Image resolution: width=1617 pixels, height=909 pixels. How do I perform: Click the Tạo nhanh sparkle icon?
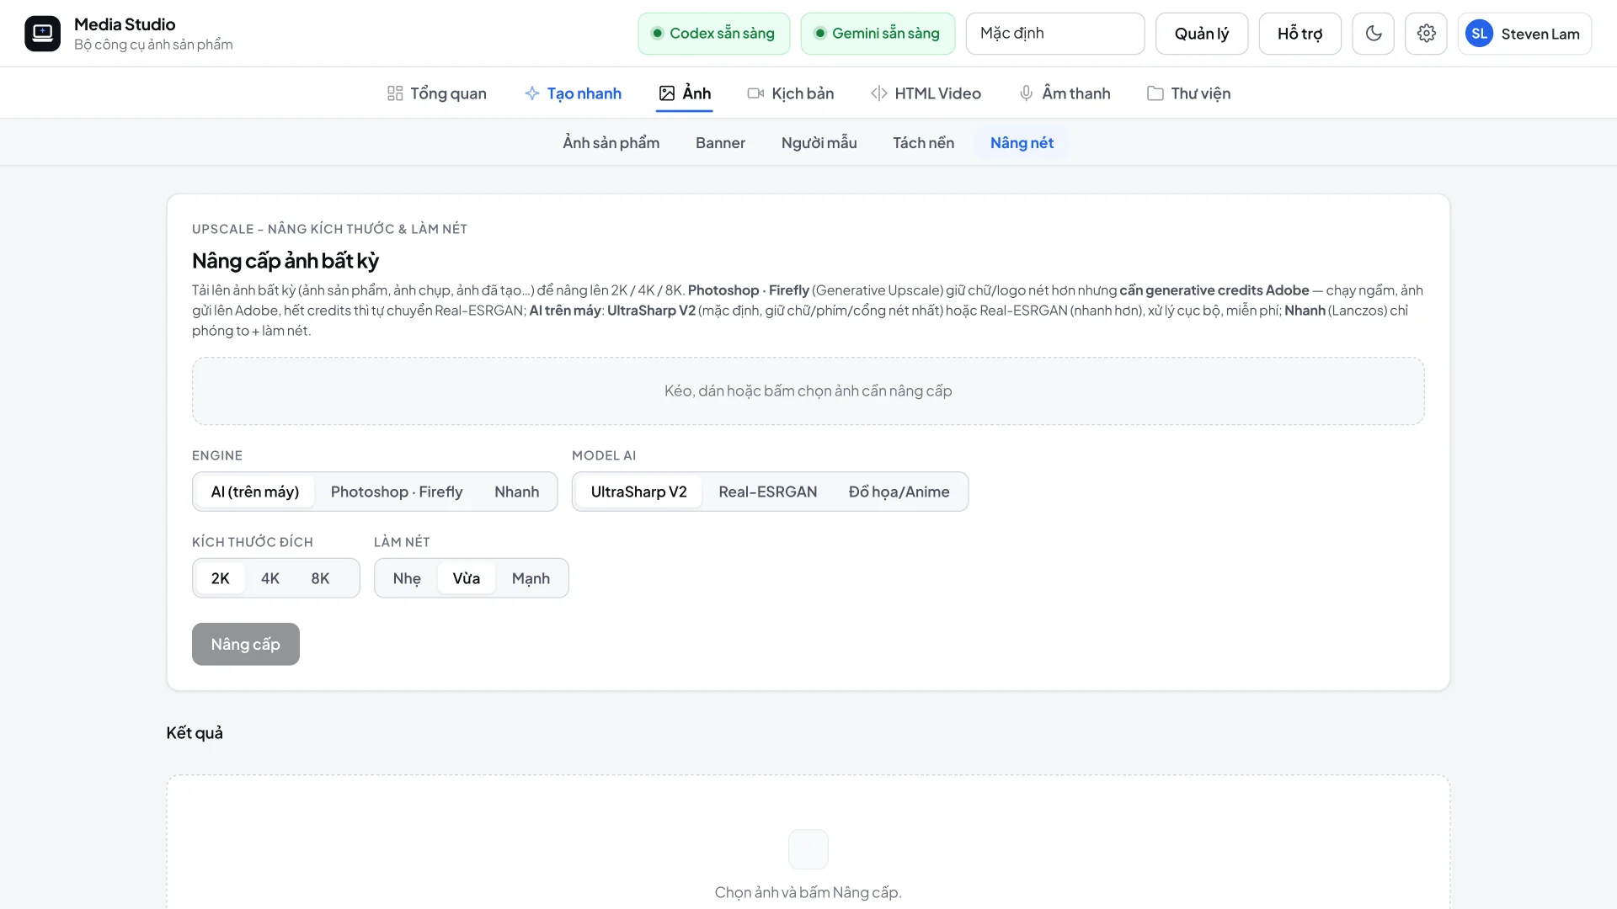(532, 93)
